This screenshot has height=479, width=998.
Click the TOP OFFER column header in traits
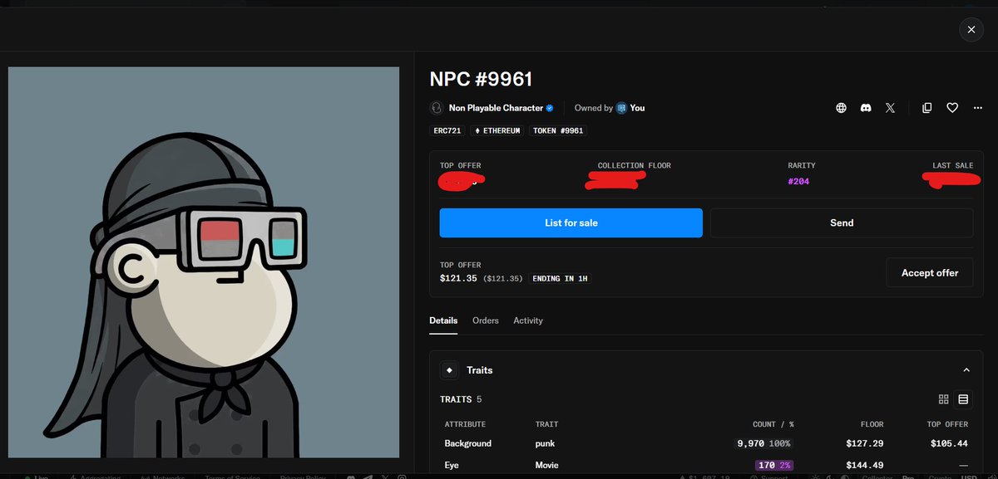point(947,424)
